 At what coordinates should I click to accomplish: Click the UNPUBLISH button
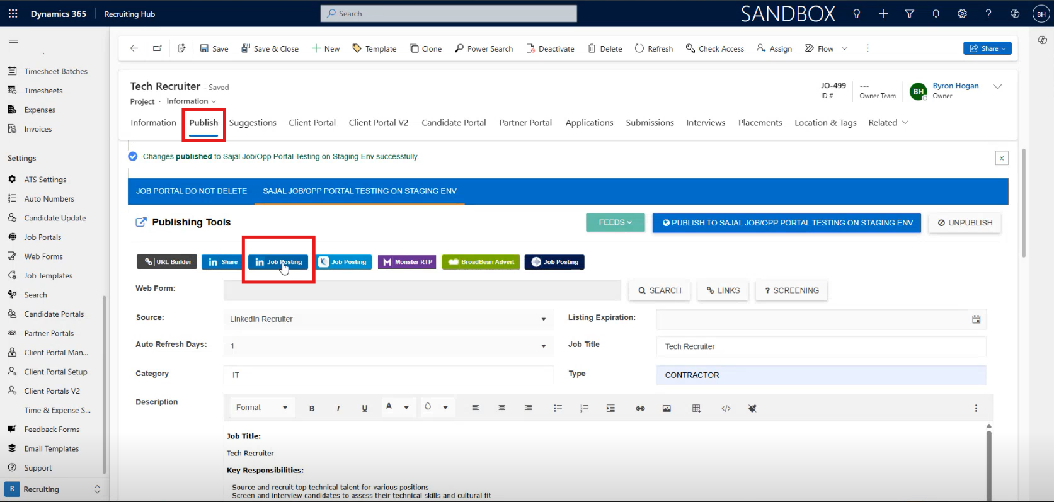coord(965,222)
